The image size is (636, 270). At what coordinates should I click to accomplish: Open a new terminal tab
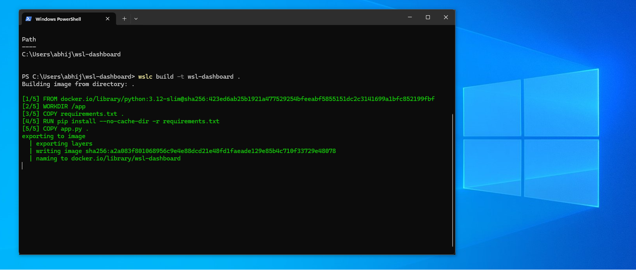124,19
